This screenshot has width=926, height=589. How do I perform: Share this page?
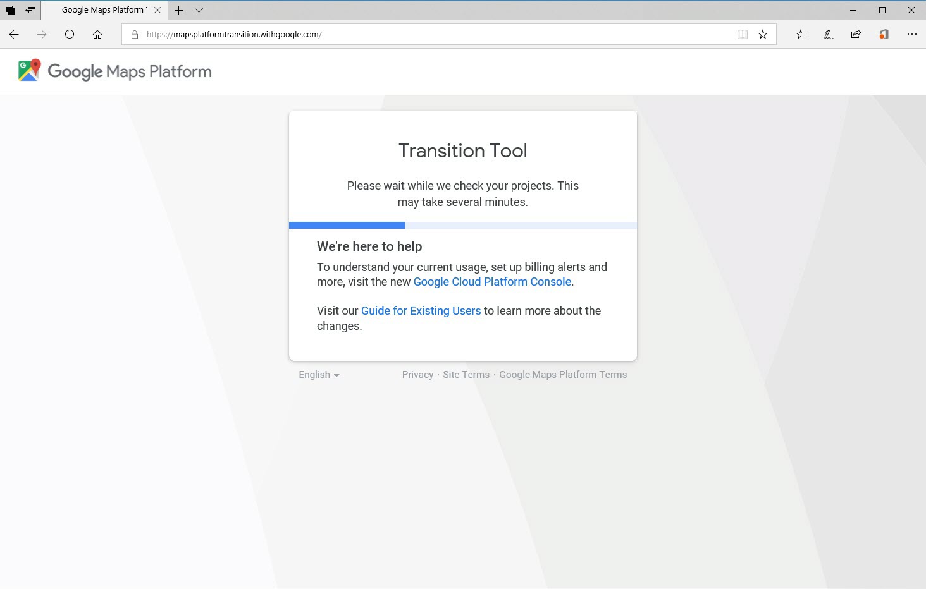tap(856, 35)
